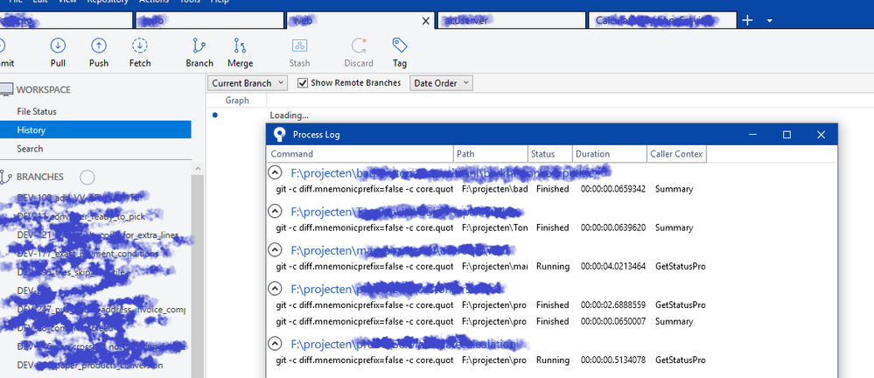Toggle the Show Remote Branches checkbox
Screen dimensions: 874x378
[303, 83]
